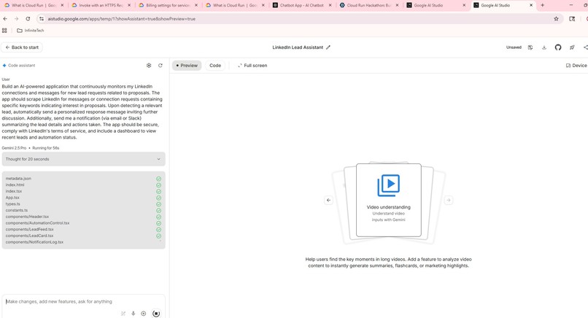Viewport: 588px width, 318px height.
Task: Open the GitHub integration icon
Action: (558, 47)
